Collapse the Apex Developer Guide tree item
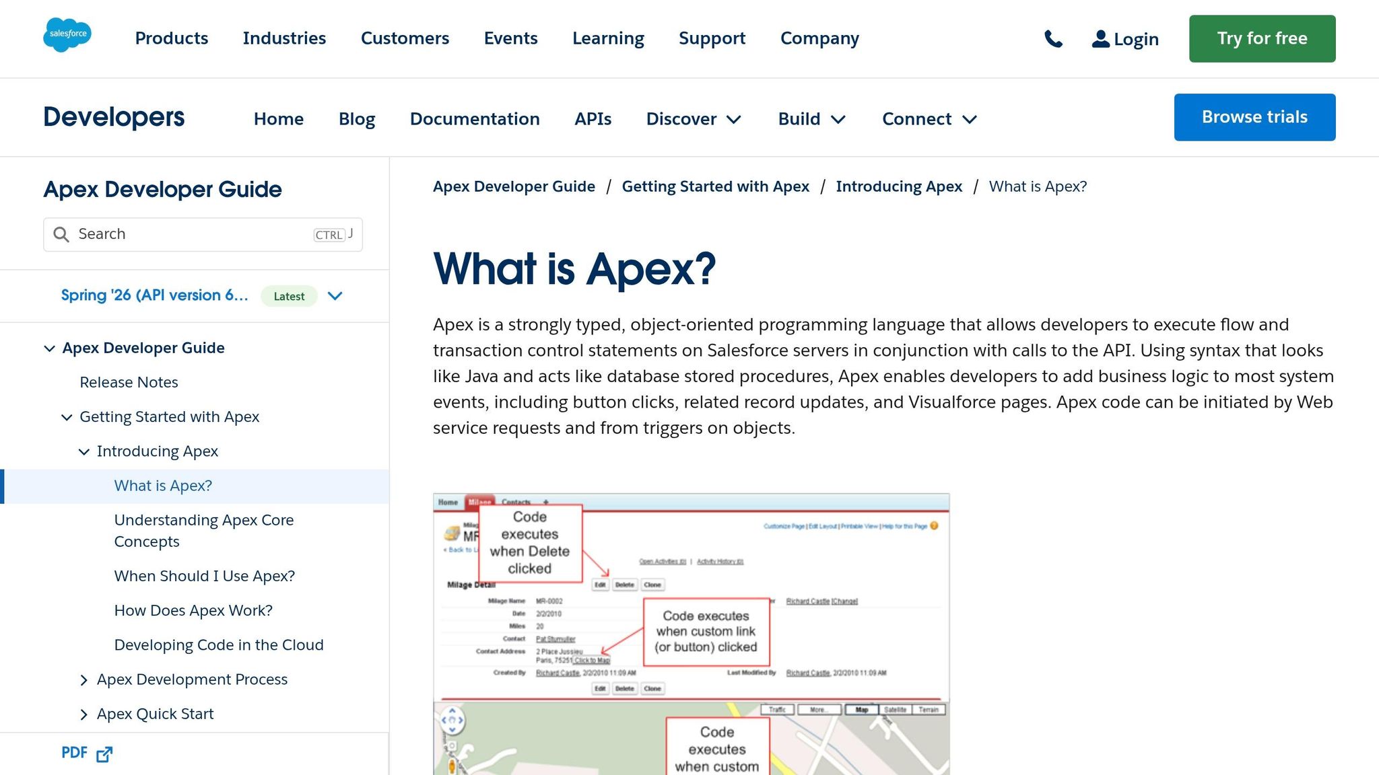1379x775 pixels. (49, 348)
